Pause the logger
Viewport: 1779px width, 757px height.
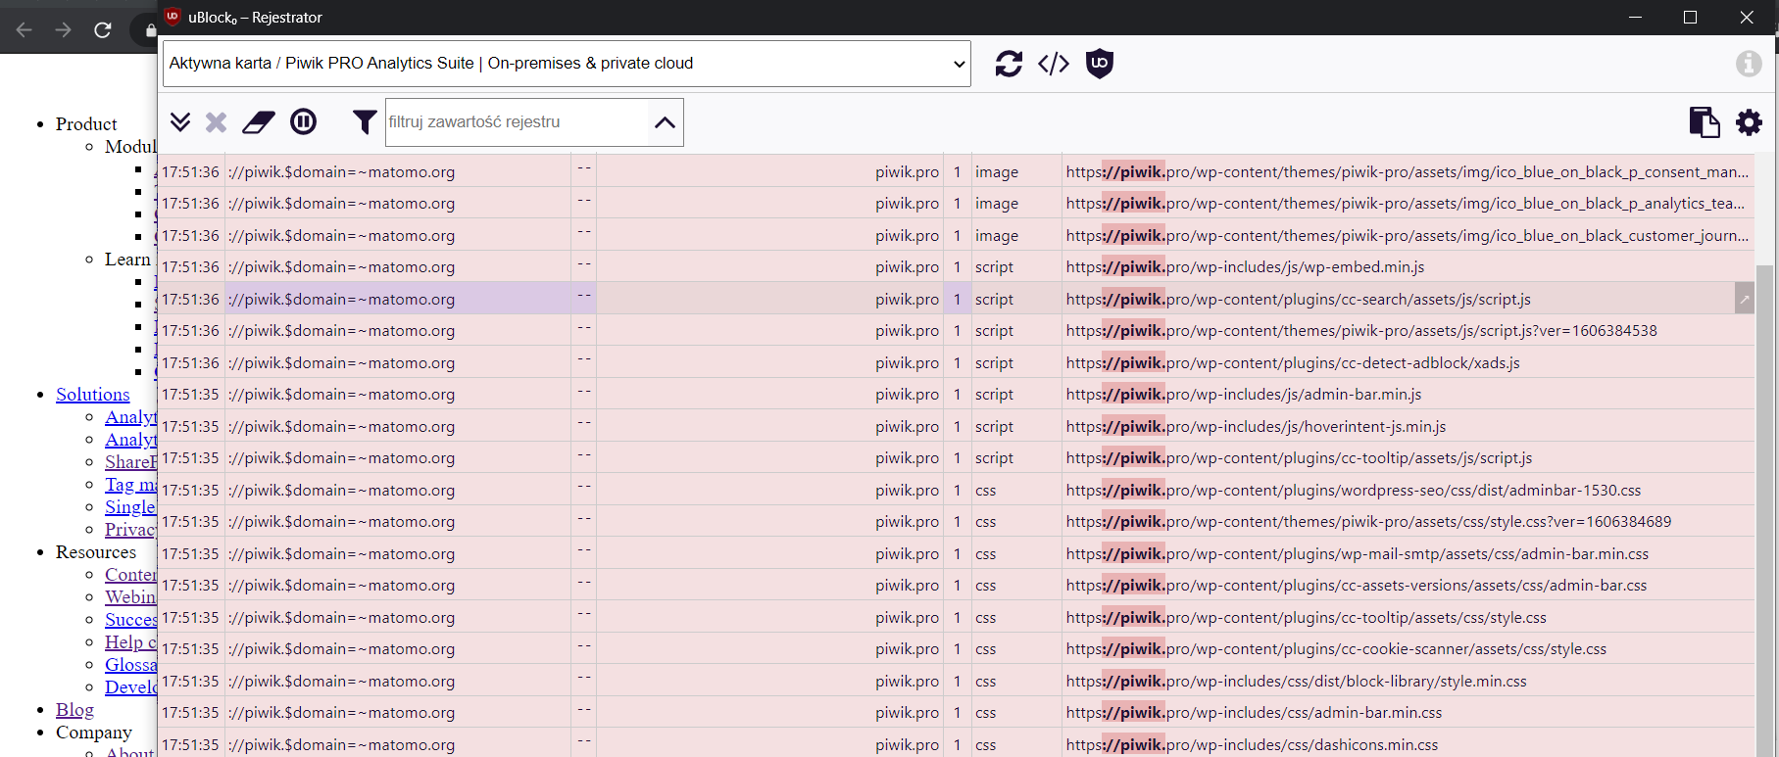tap(304, 121)
